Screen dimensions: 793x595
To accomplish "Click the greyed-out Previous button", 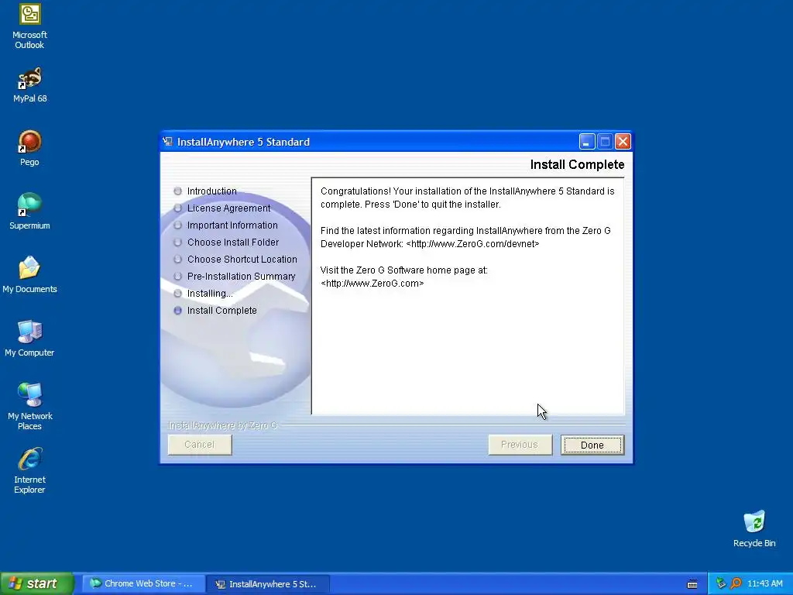I will pyautogui.click(x=520, y=445).
